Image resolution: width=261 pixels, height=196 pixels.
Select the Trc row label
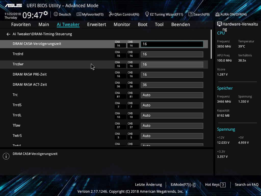pos(15,95)
